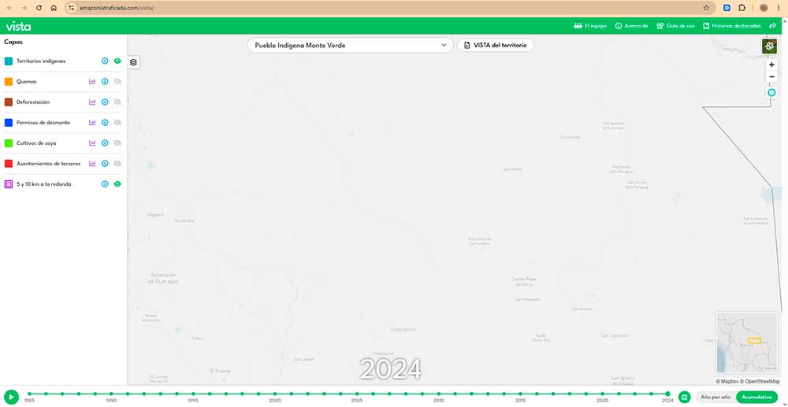Show the Asentamientos de terceros layer

click(117, 164)
